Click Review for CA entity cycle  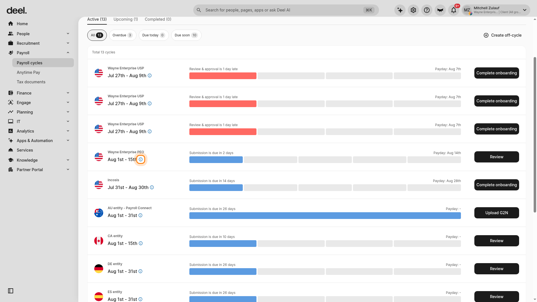[x=497, y=241]
